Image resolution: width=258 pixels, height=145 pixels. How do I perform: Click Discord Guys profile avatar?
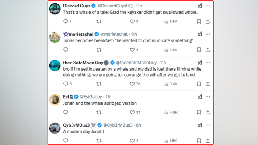pyautogui.click(x=55, y=9)
